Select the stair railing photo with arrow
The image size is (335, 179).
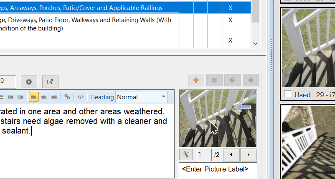coord(218,118)
